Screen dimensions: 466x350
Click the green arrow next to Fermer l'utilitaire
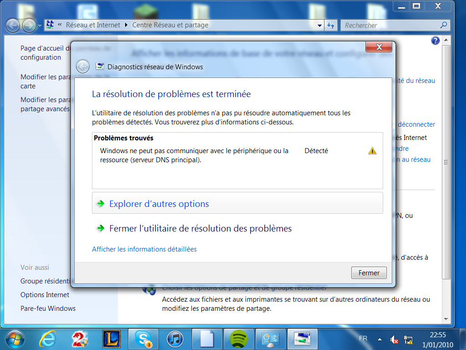[101, 228]
